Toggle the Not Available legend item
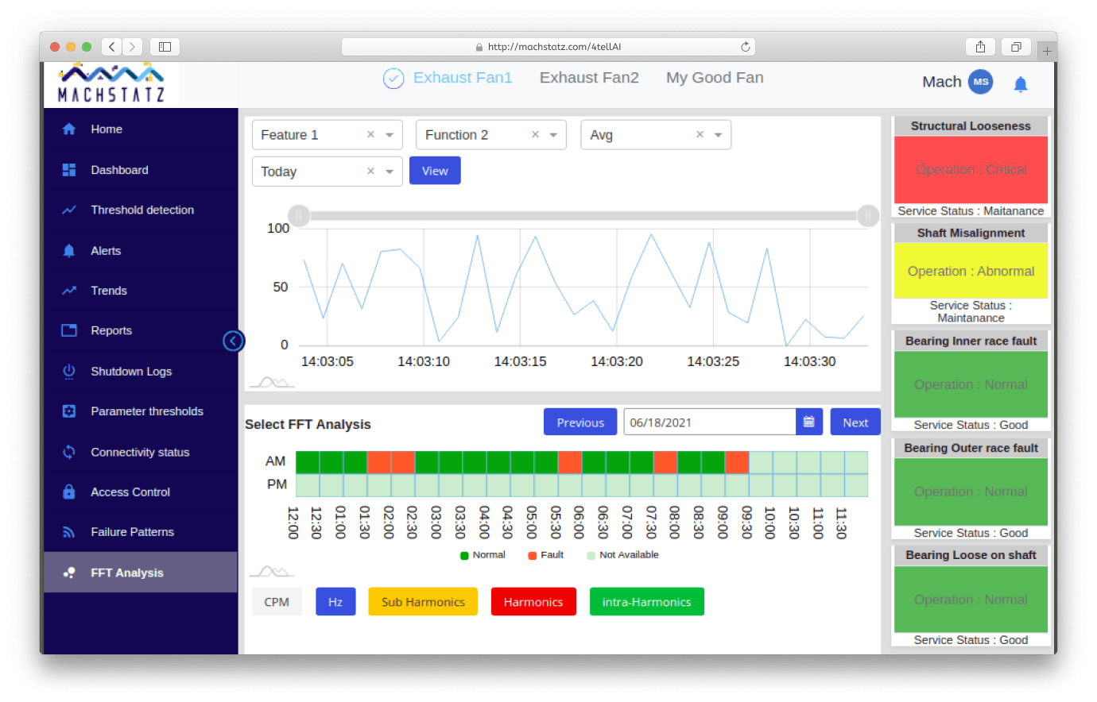This screenshot has width=1097, height=702. point(622,555)
